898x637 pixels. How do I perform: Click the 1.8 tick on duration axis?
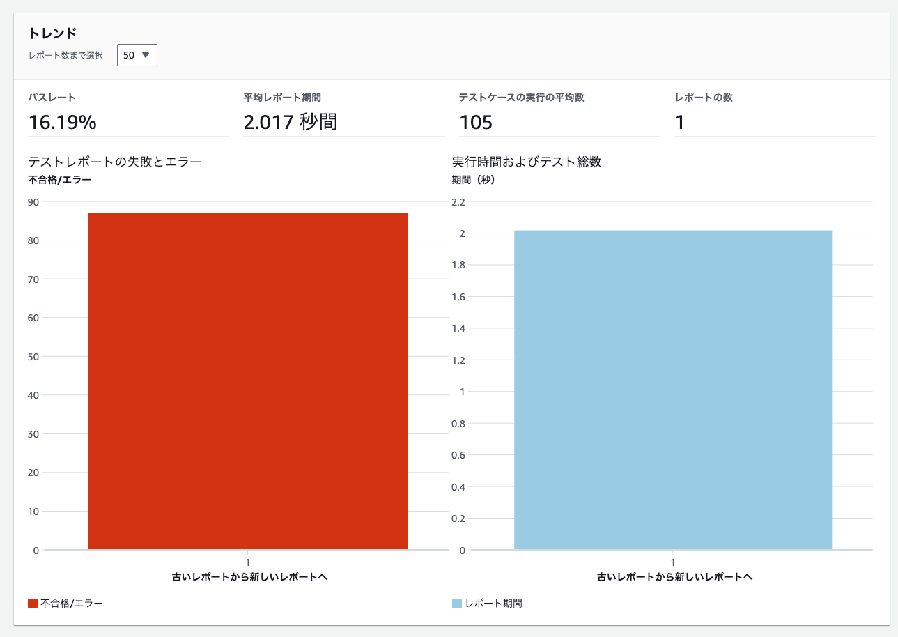(458, 266)
